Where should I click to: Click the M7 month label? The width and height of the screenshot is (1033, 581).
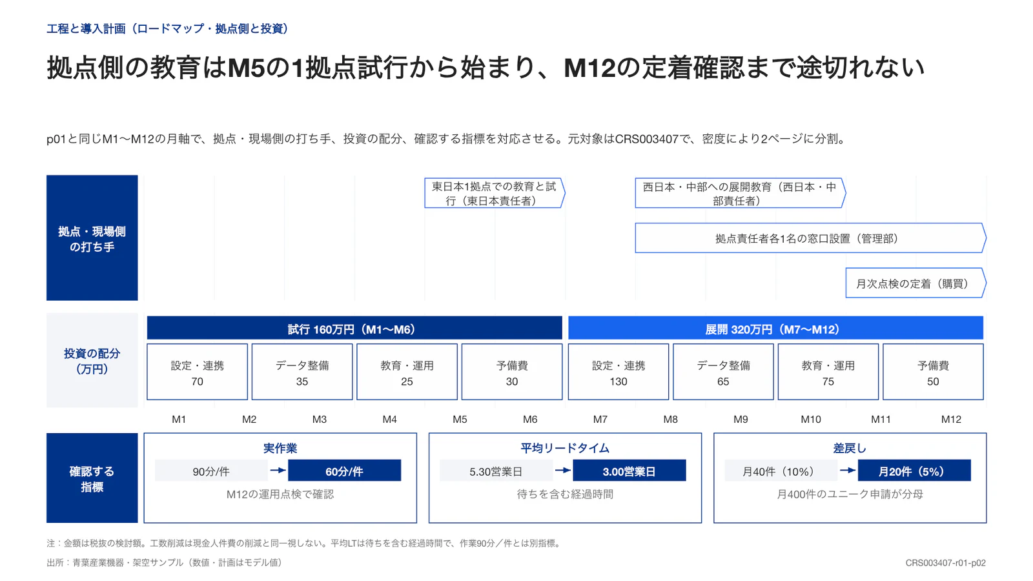point(600,420)
